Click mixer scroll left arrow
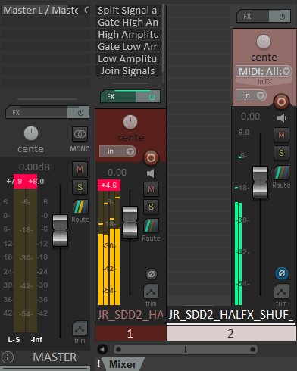The width and height of the screenshot is (297, 371). (102, 349)
